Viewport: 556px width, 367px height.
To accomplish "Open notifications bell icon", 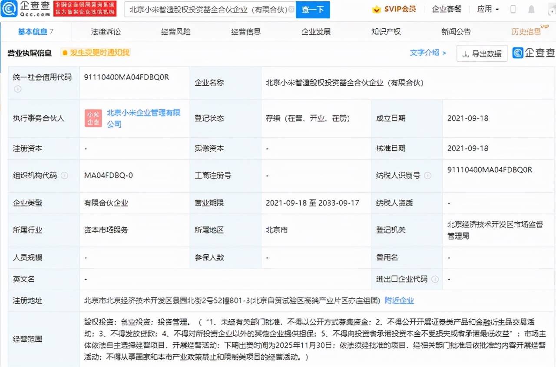I will coord(531,9).
